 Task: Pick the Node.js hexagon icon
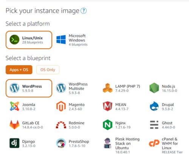(154, 88)
